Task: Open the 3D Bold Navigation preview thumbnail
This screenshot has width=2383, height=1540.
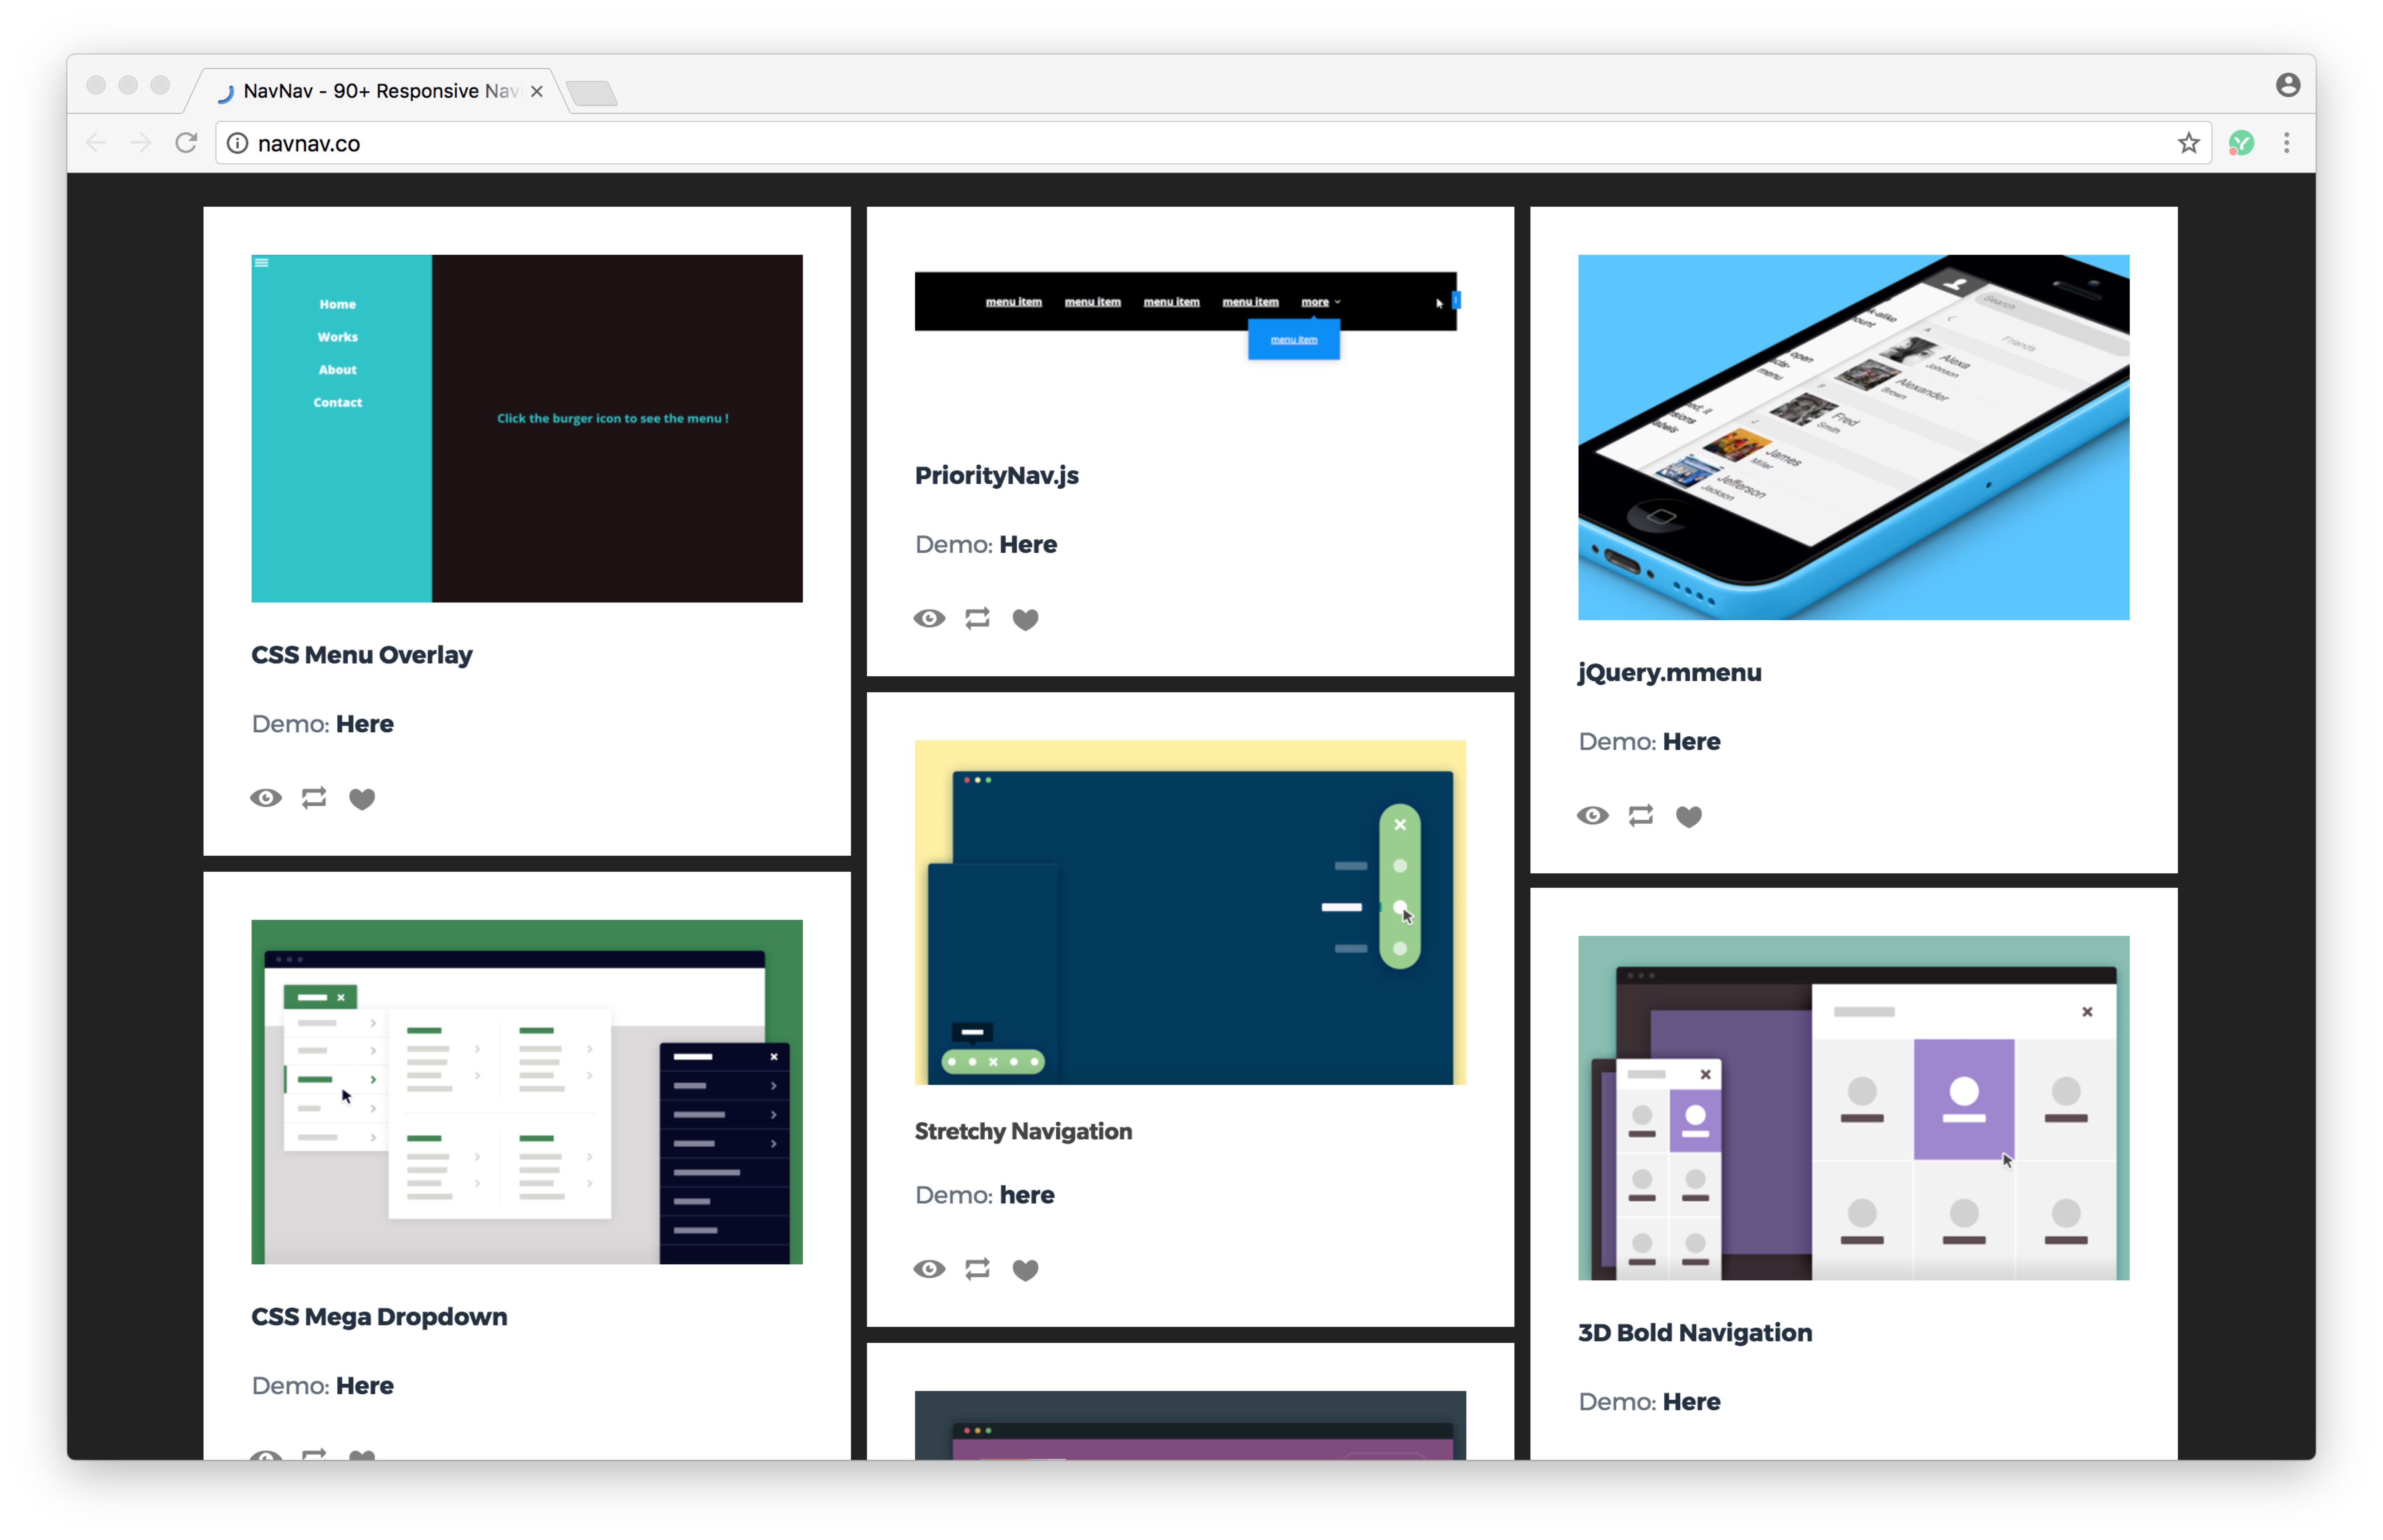Action: (x=1854, y=1108)
